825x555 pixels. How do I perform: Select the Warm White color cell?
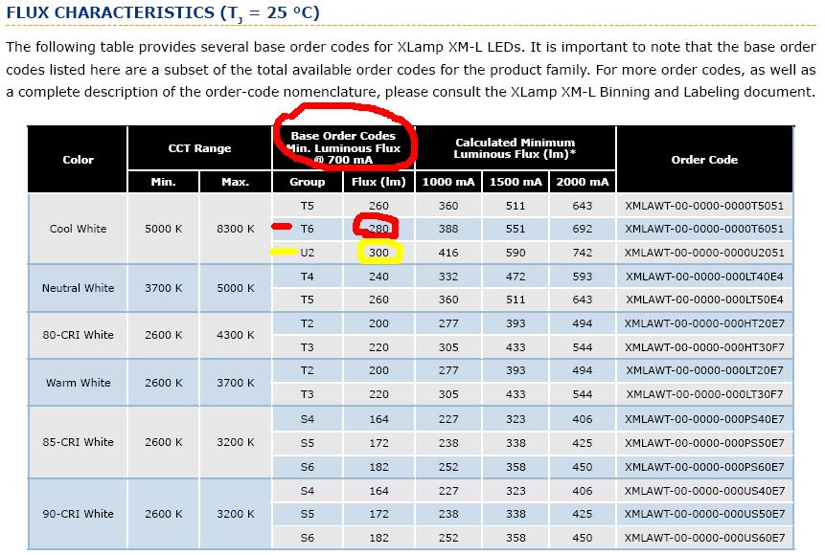[x=78, y=383]
